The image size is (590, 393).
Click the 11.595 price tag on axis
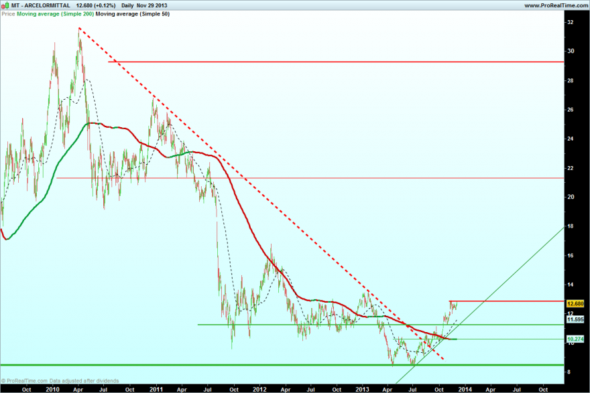[575, 319]
